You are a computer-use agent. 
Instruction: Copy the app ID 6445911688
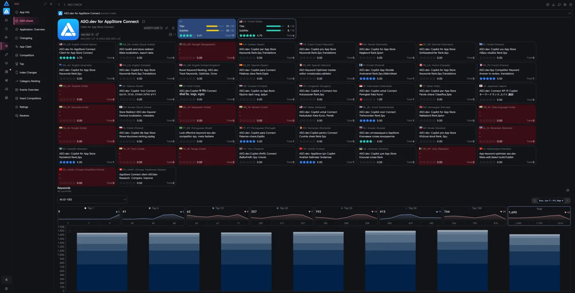pos(161,28)
